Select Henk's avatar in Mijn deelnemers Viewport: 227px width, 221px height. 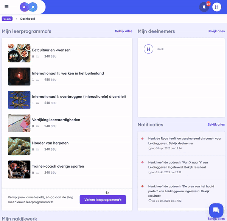point(148,49)
